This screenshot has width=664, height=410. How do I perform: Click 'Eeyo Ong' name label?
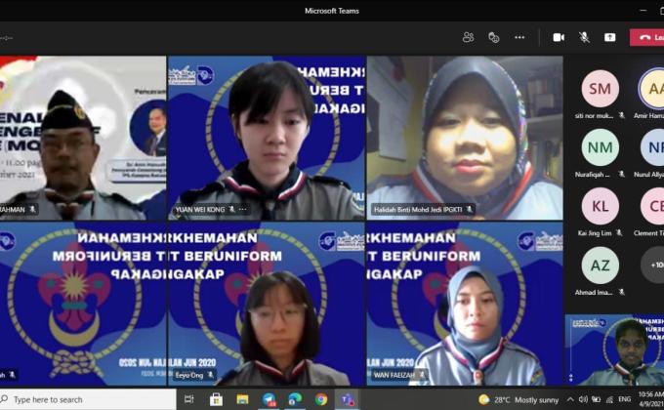coord(189,375)
